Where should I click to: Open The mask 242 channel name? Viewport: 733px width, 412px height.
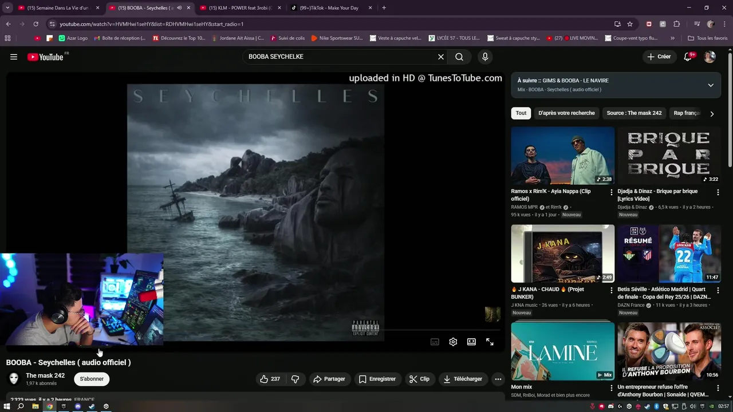click(x=45, y=375)
